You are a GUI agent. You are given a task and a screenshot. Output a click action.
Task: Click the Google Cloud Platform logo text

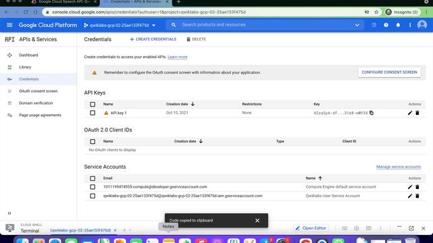coord(48,25)
